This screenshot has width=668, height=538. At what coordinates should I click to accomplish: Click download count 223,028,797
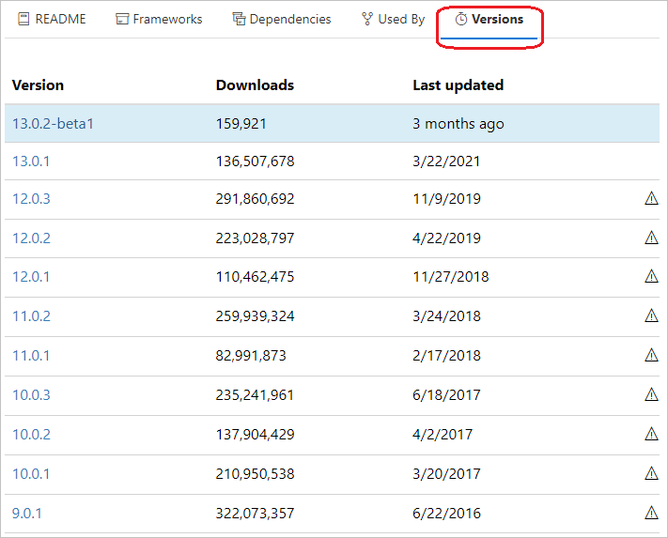click(x=255, y=238)
